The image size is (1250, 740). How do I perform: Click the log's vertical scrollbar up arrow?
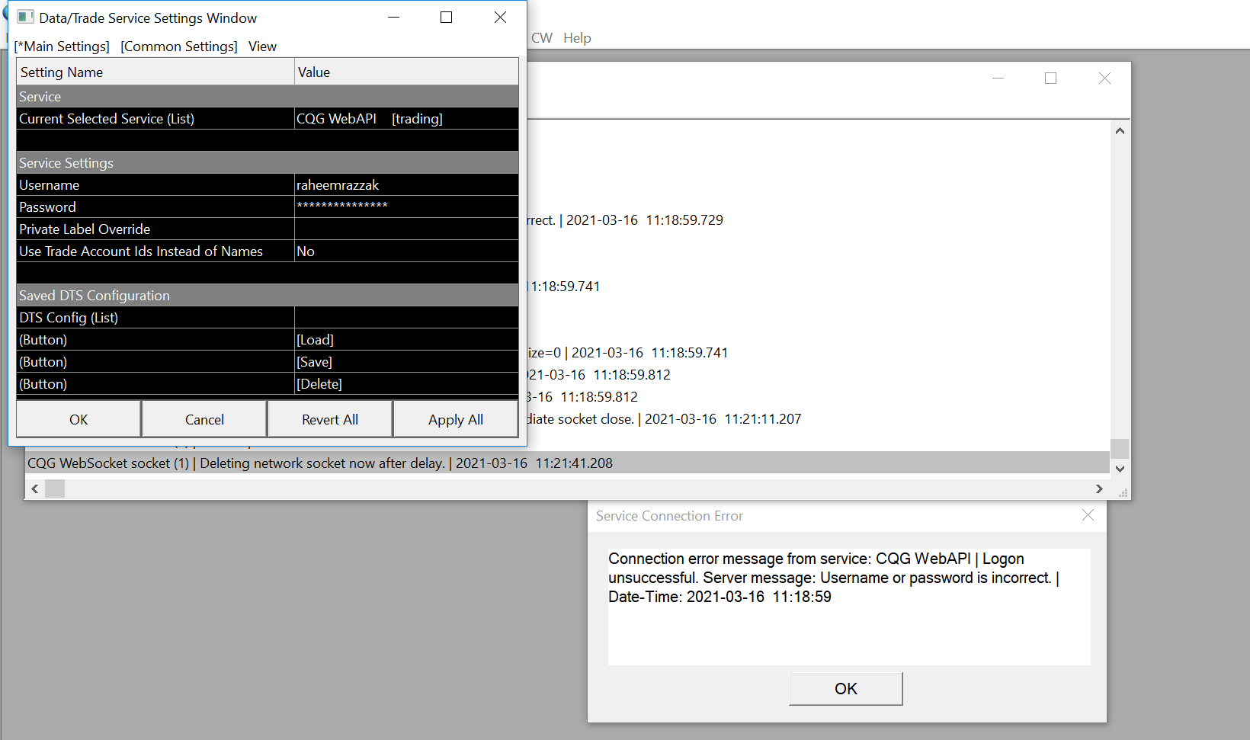[x=1120, y=130]
